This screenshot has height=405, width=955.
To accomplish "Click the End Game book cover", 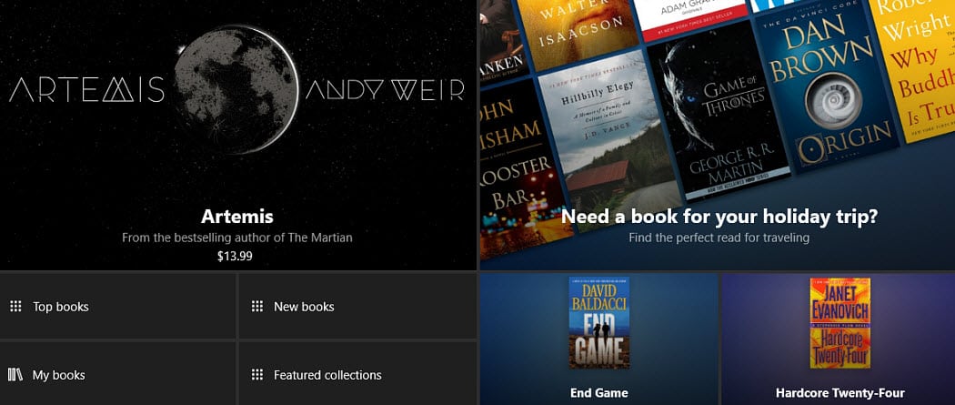I will coord(599,323).
